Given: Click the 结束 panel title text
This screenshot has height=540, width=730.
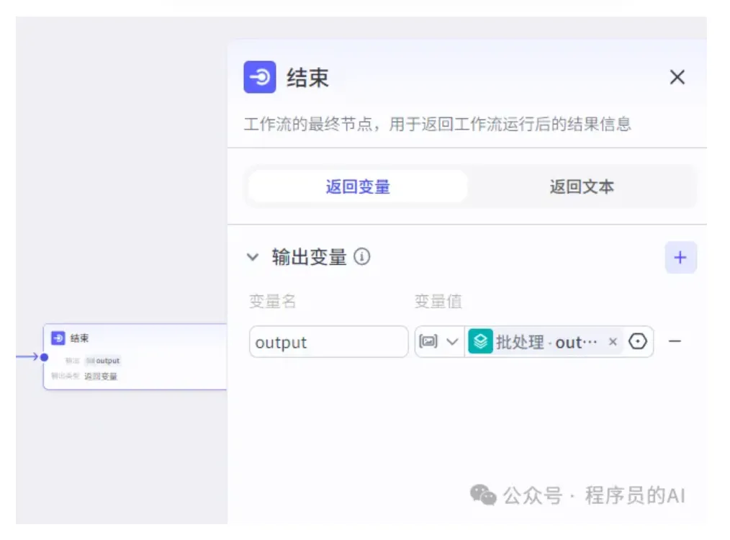Looking at the screenshot, I should (x=307, y=77).
